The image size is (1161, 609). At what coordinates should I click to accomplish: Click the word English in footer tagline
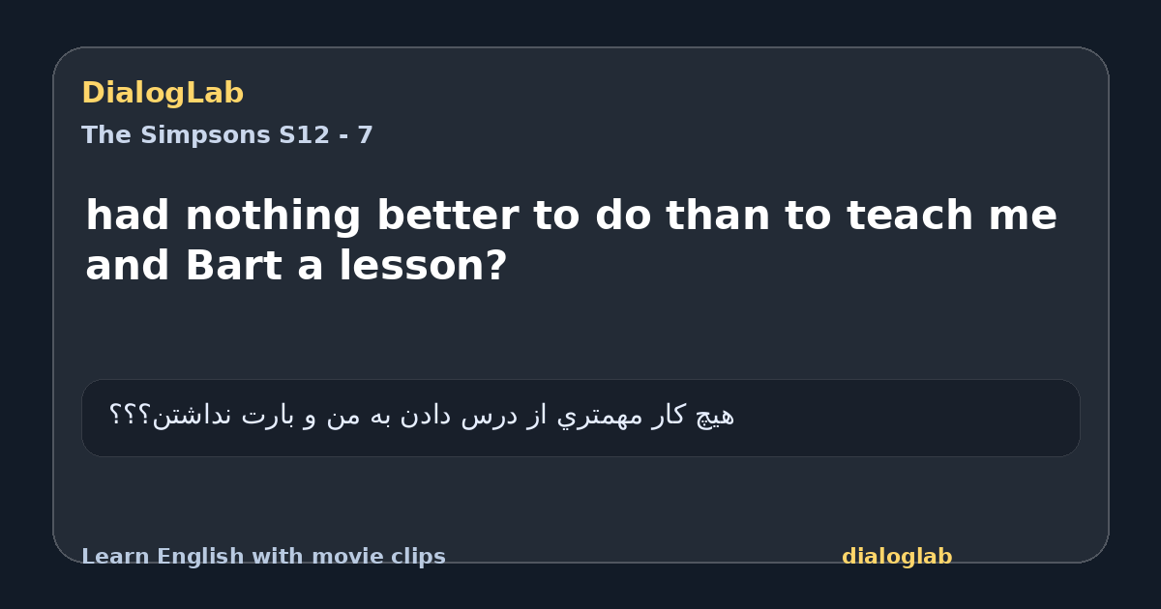[191, 557]
